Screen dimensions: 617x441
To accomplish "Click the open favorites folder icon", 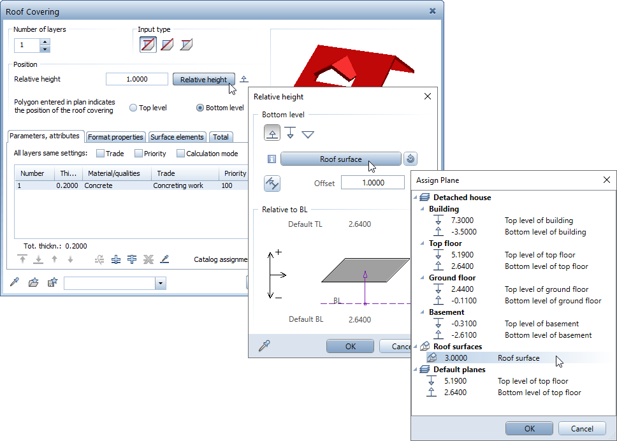I will coord(34,283).
